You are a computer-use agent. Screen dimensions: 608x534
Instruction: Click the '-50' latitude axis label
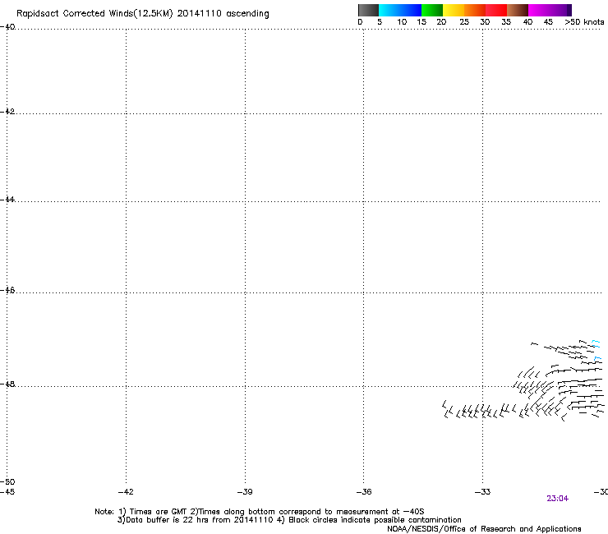point(7,482)
